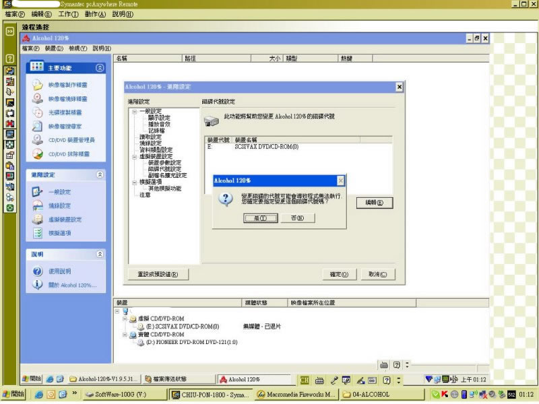Open the 04-ALCOHOL folder taskbar button
539x404 pixels.
point(381,395)
